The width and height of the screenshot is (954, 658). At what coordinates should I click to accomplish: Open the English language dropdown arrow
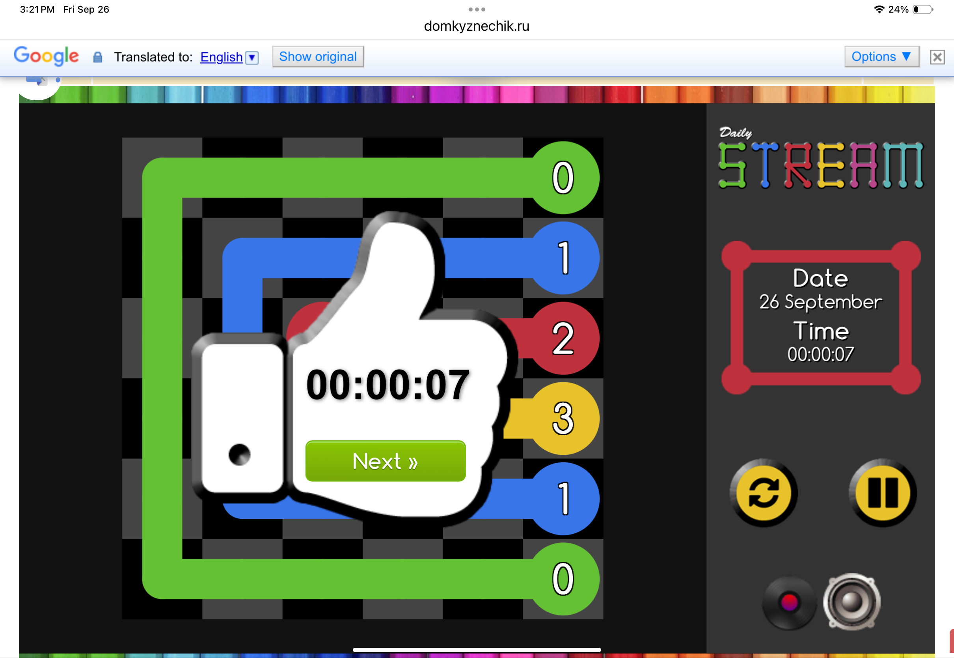click(252, 57)
